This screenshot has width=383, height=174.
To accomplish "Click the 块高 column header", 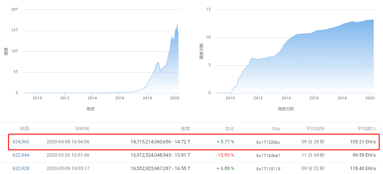I will pyautogui.click(x=24, y=129).
